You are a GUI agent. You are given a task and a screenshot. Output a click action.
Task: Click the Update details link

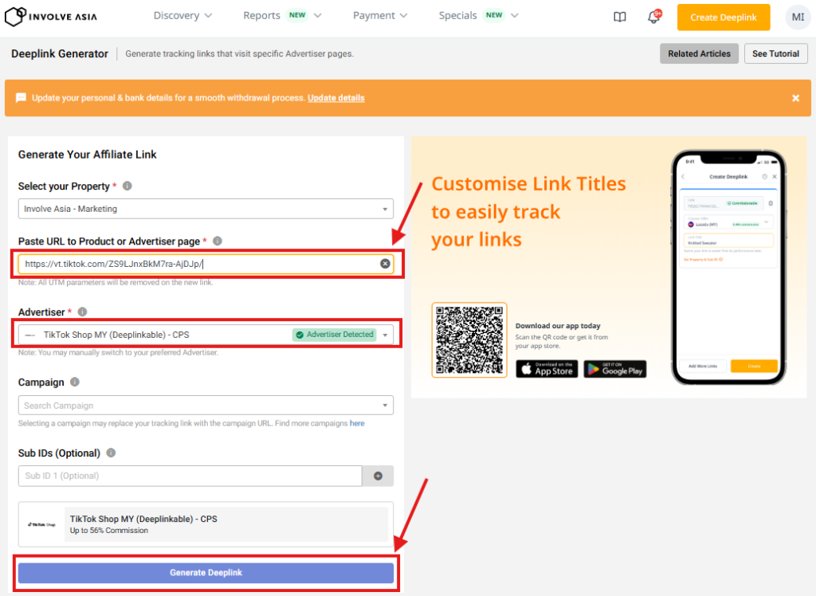coord(335,98)
